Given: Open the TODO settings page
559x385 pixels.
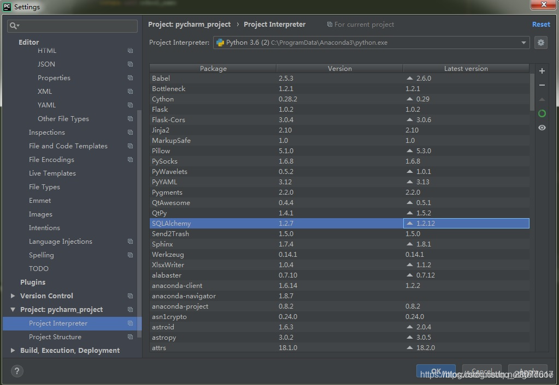Looking at the screenshot, I should [38, 269].
